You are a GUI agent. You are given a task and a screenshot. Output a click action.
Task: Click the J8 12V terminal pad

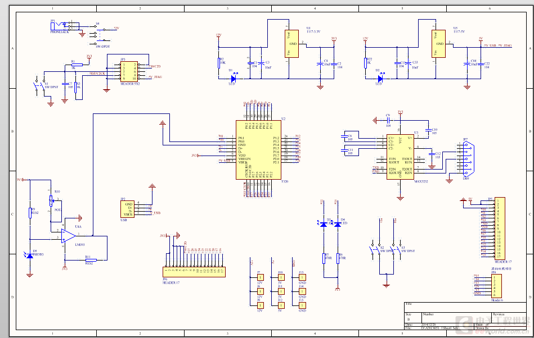click(261, 291)
